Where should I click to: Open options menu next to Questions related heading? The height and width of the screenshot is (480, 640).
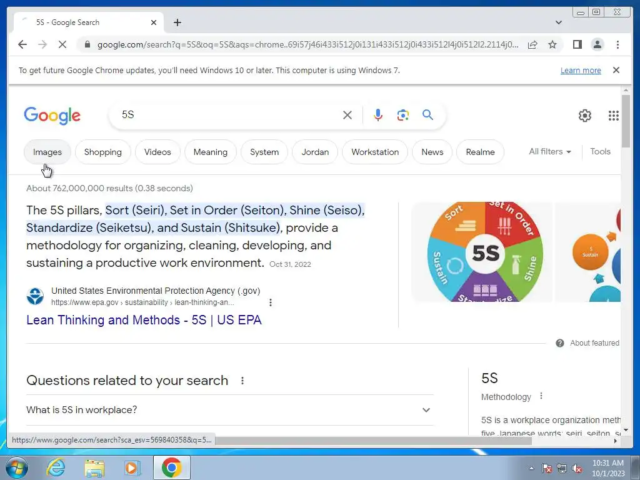[242, 381]
